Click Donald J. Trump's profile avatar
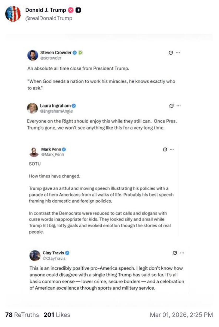Image resolution: width=219 pixels, height=327 pixels. click(13, 14)
